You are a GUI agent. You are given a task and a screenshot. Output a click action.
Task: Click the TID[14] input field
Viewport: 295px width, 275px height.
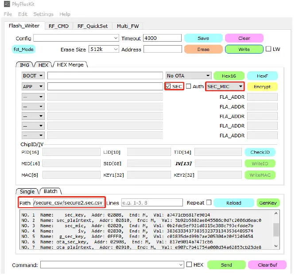(218, 152)
